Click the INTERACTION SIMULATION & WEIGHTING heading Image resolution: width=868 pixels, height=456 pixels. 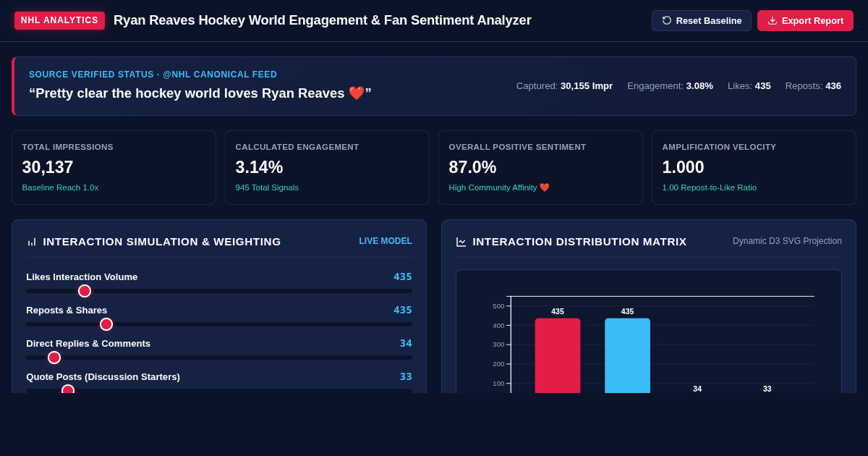click(162, 242)
